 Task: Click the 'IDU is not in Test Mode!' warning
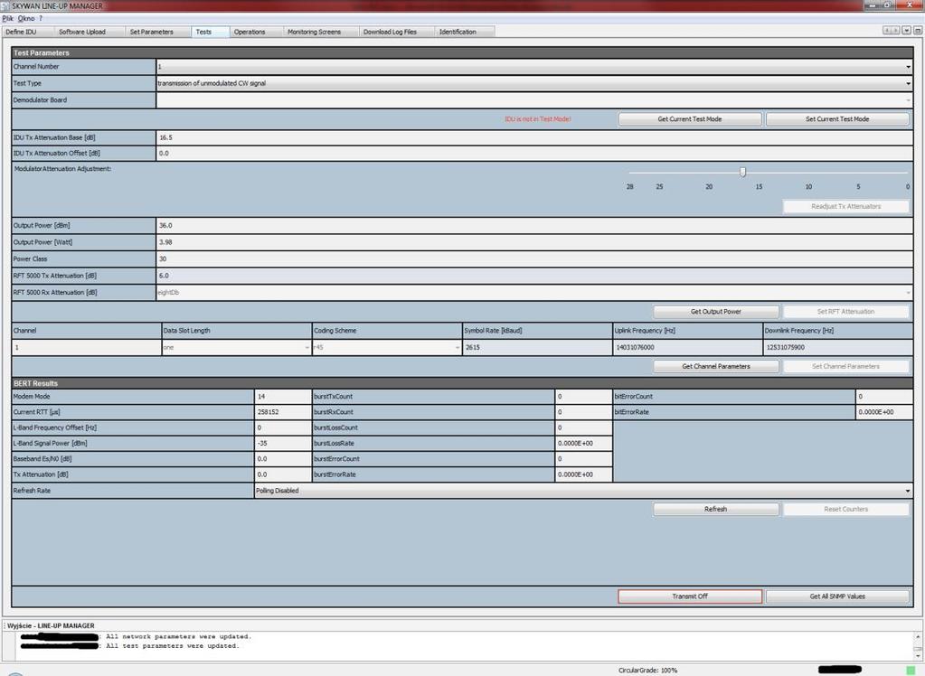point(537,119)
